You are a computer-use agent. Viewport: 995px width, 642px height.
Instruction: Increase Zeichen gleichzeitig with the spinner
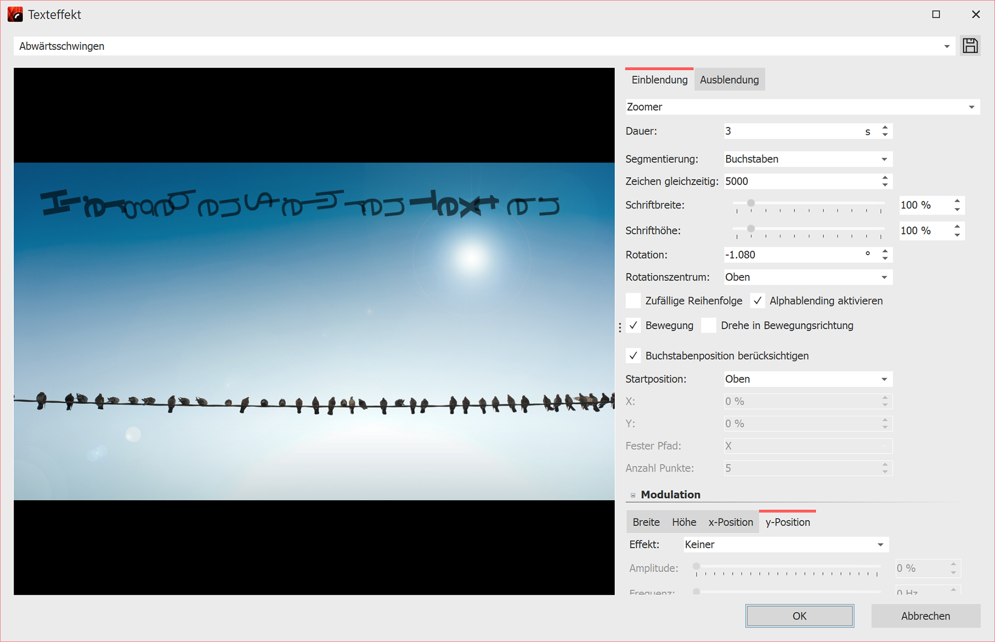pyautogui.click(x=885, y=178)
